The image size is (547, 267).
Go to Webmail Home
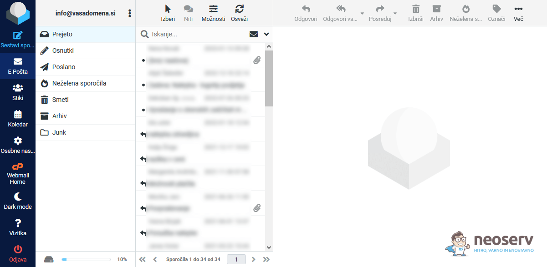tap(18, 171)
